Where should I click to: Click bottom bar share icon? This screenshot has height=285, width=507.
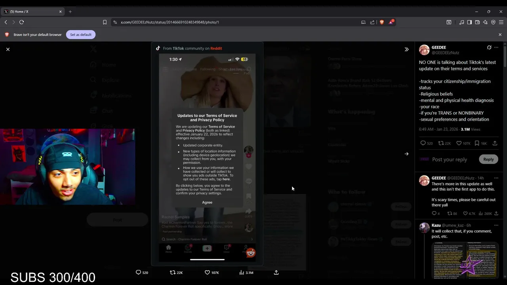(x=276, y=273)
